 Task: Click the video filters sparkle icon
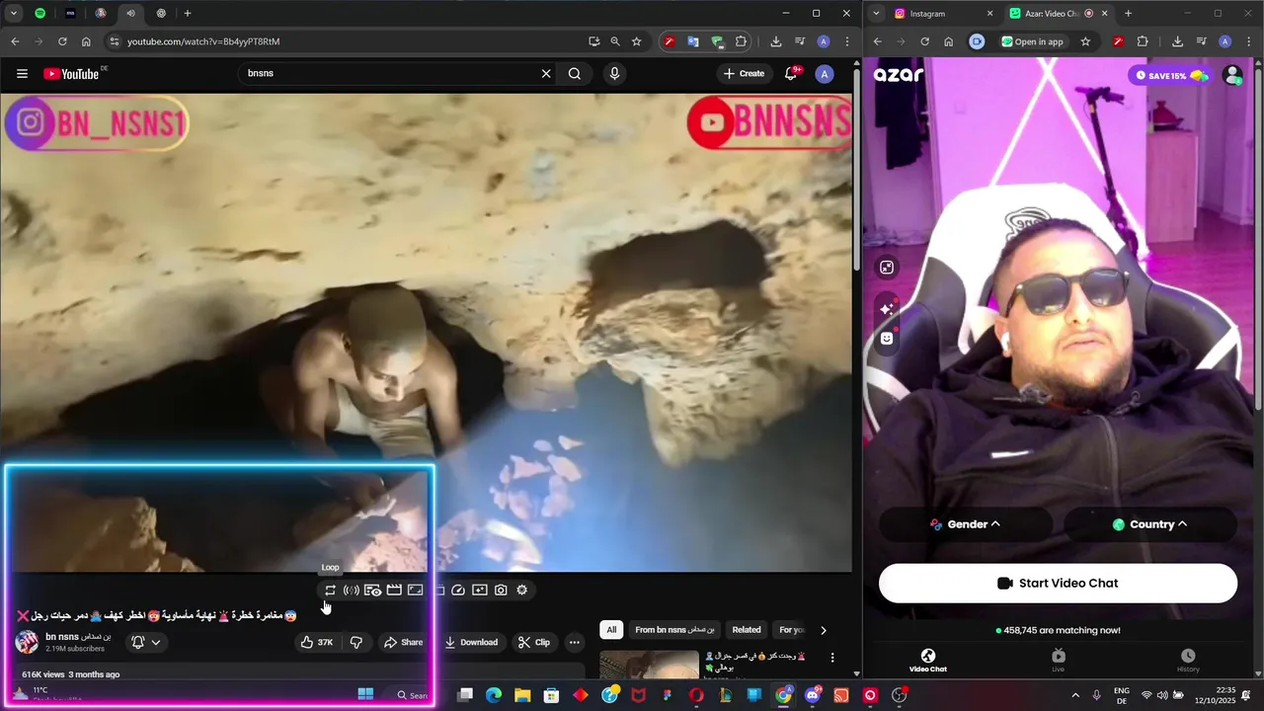click(480, 590)
